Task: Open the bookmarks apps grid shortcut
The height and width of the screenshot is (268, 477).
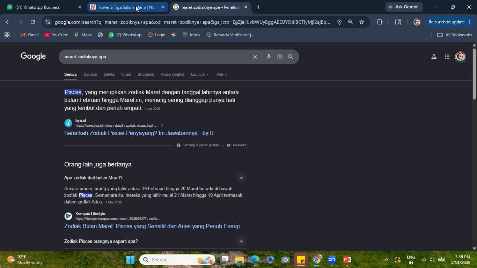Action: 7,35
